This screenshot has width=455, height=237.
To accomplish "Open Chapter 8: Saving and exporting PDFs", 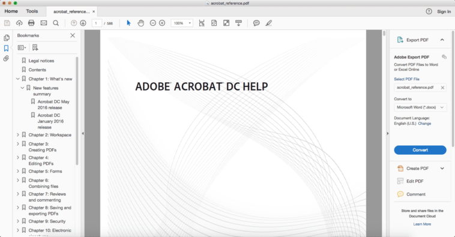I will [x=50, y=211].
